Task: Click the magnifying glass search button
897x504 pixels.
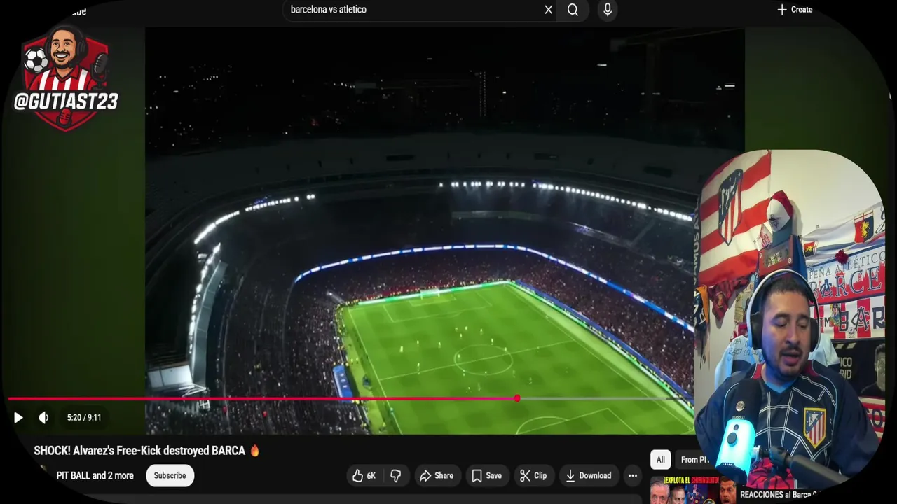Action: coord(573,10)
